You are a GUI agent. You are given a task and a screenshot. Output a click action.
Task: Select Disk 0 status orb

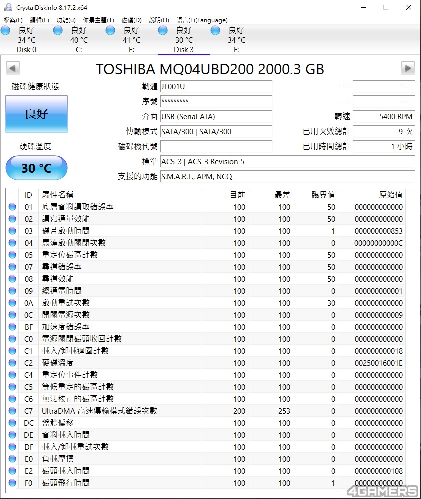point(6,30)
